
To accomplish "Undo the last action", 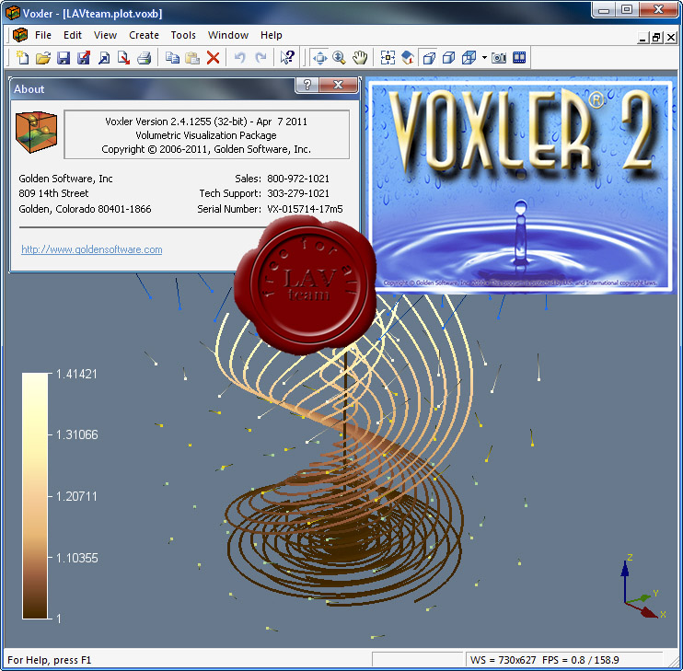I will (240, 57).
